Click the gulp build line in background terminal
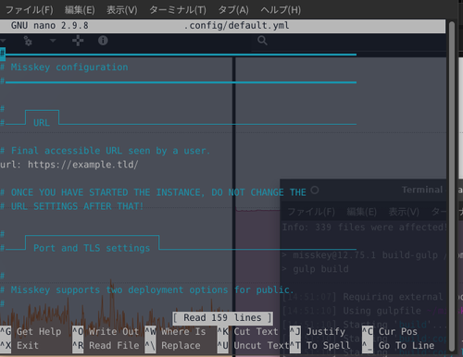 click(x=315, y=269)
